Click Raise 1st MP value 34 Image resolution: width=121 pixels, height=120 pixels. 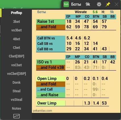click(x=77, y=21)
